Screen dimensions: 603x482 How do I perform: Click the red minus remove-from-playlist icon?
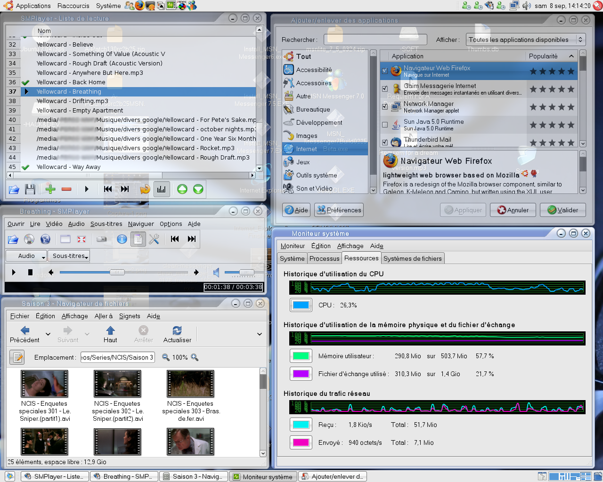pyautogui.click(x=66, y=189)
